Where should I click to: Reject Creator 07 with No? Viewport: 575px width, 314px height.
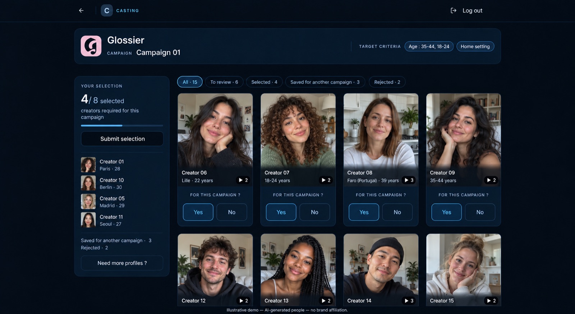pyautogui.click(x=314, y=212)
